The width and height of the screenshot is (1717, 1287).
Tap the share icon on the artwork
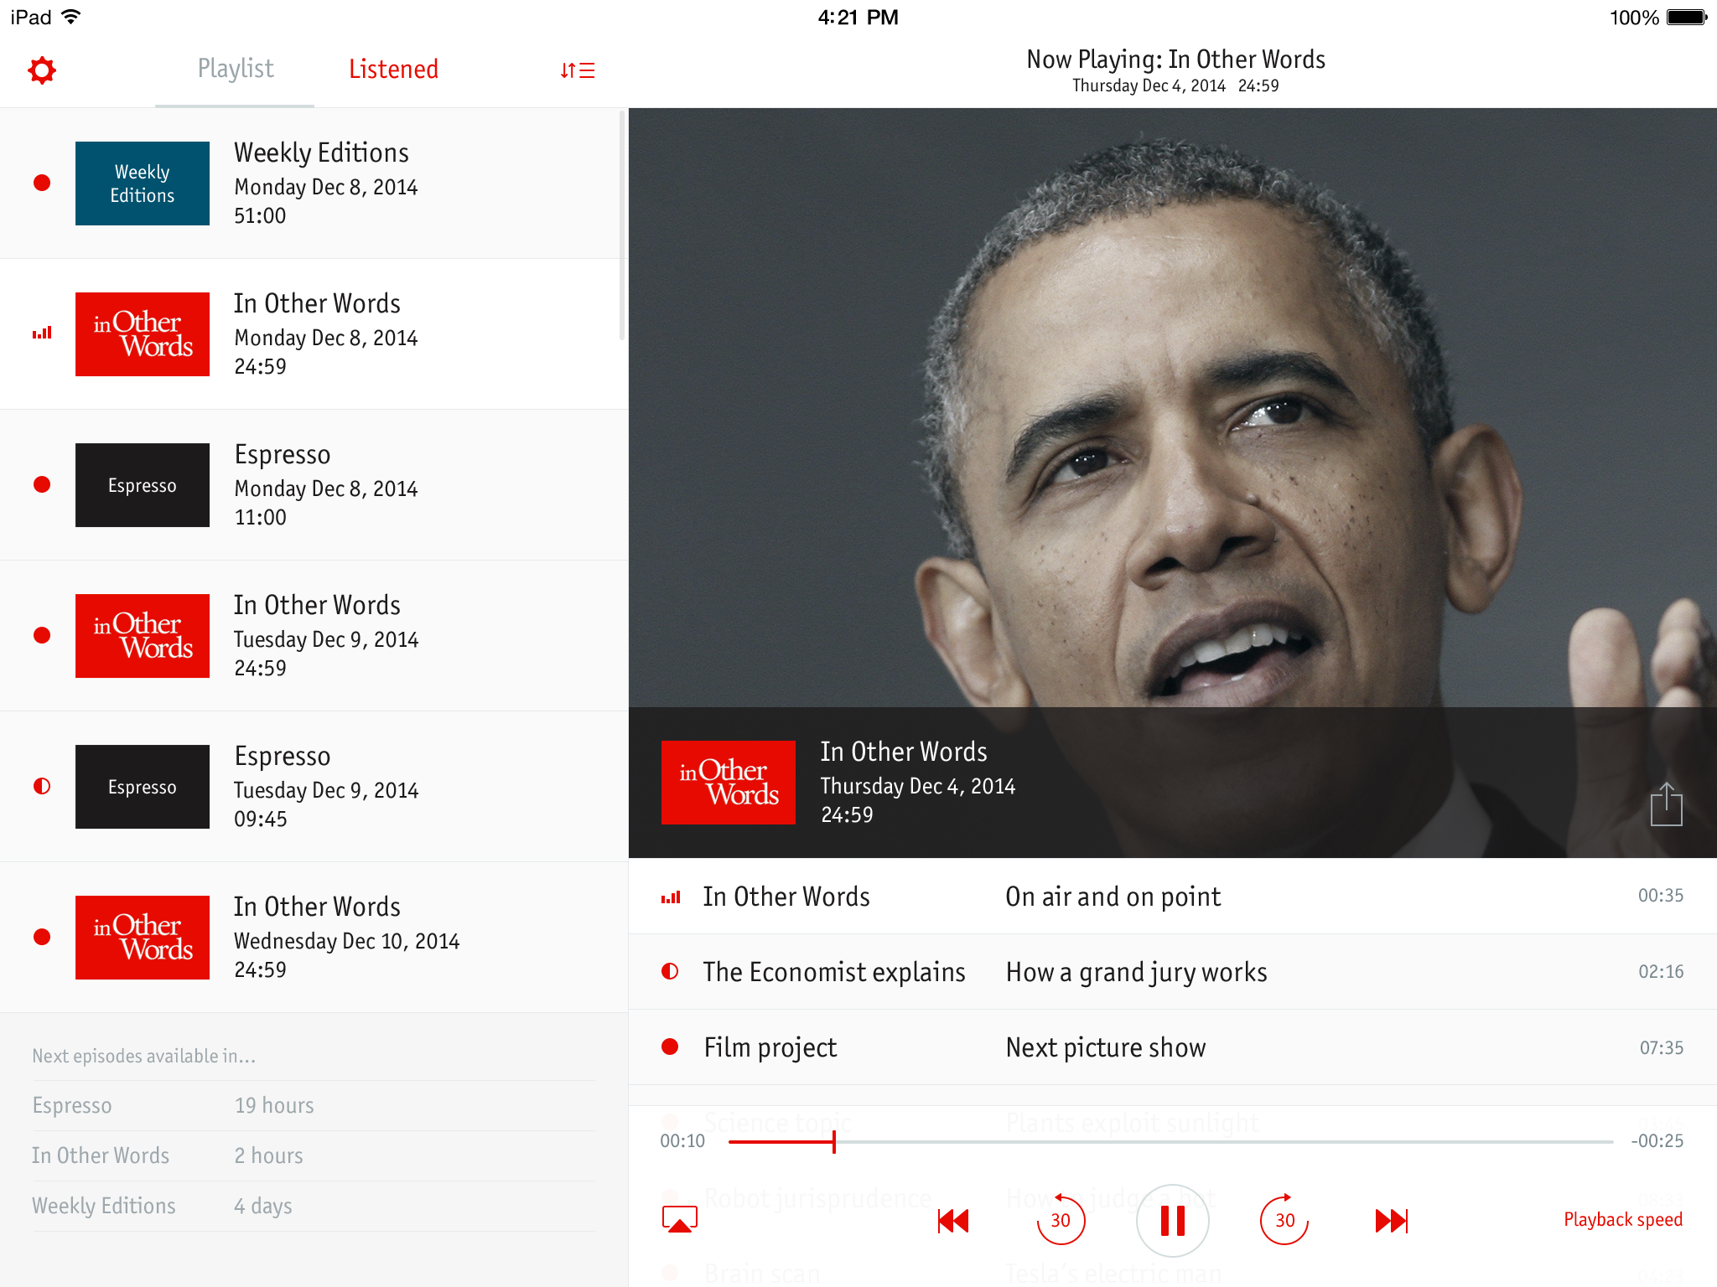(1667, 804)
